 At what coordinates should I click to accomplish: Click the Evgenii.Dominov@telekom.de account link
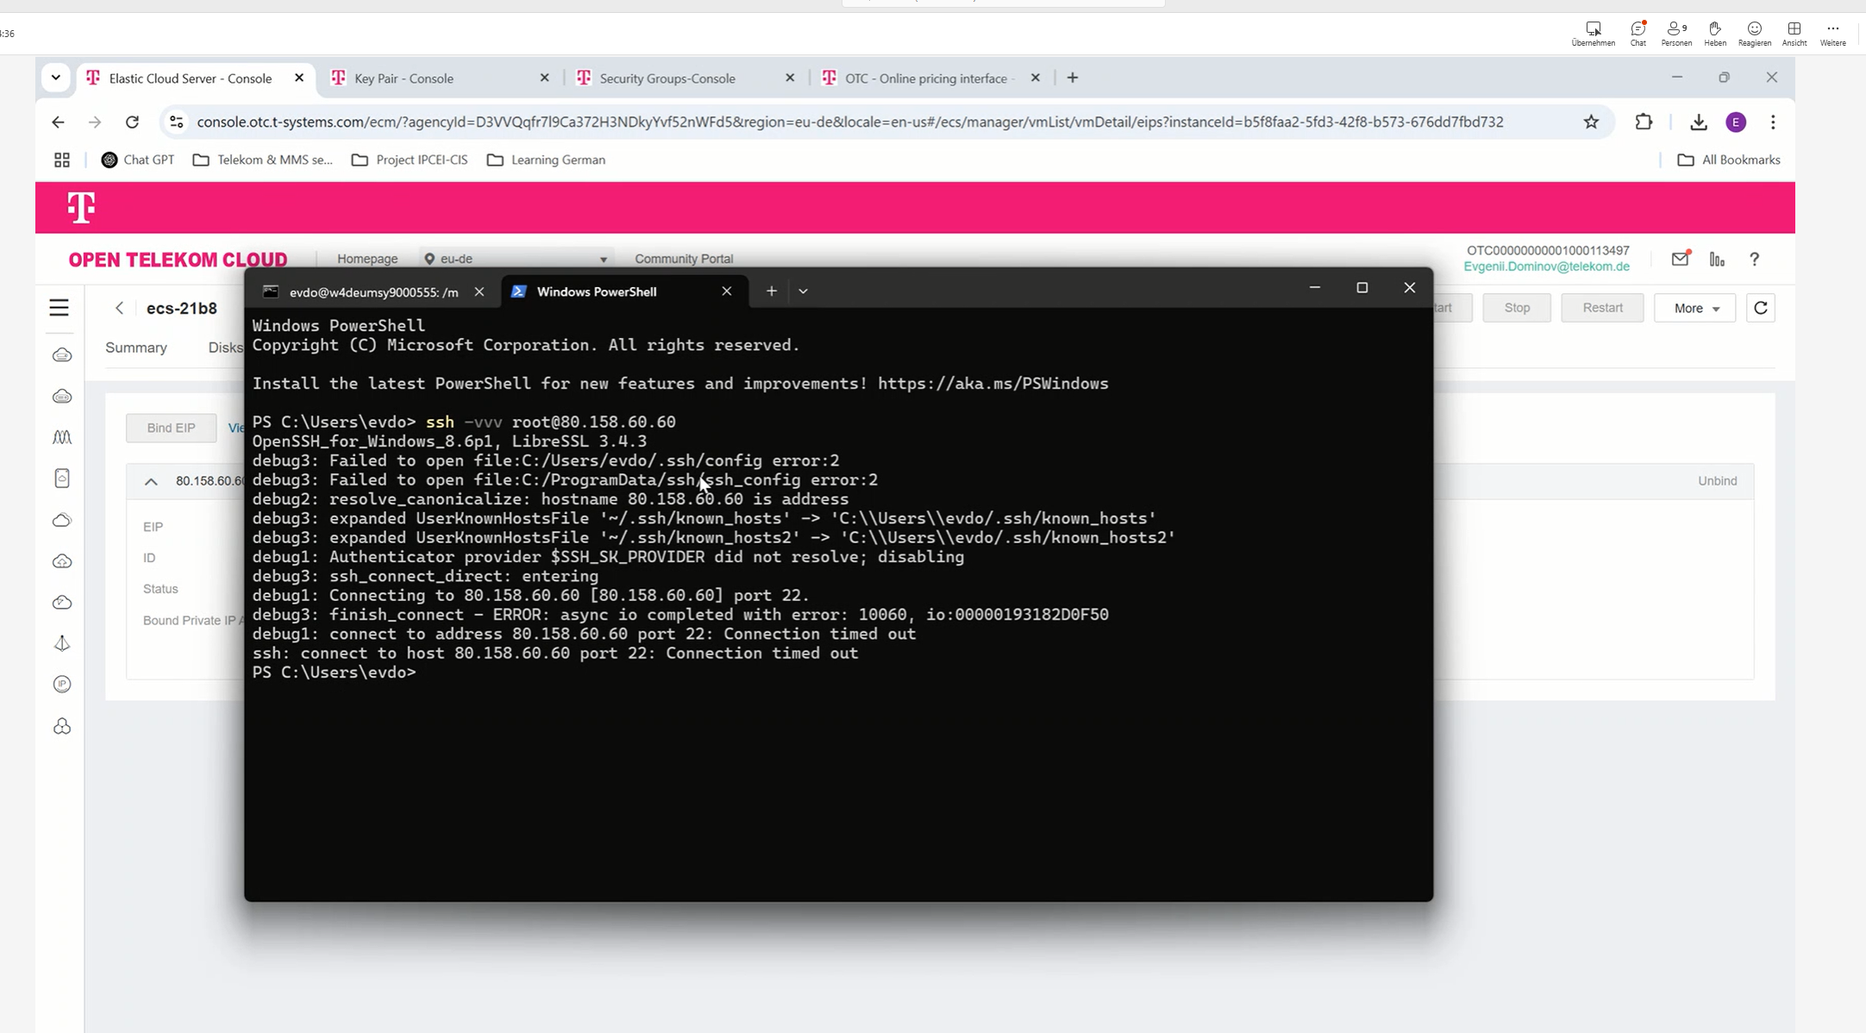pyautogui.click(x=1546, y=266)
